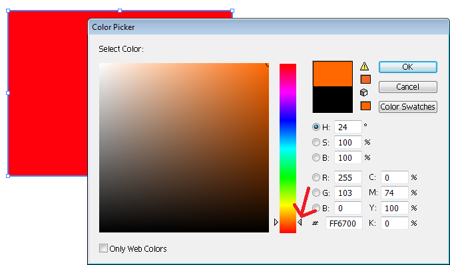Screen dimensions: 450x265
Task: Click the M magenta field showing 74
Action: 394,193
